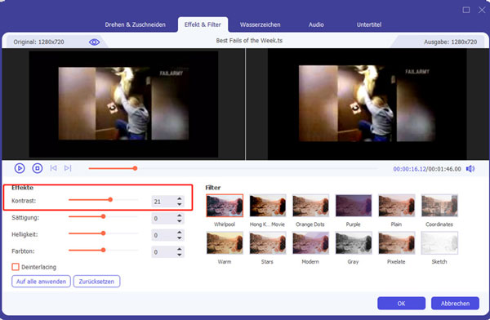Viewport: 490px width, 320px height.
Task: Apply the Stars filter
Action: (268, 242)
